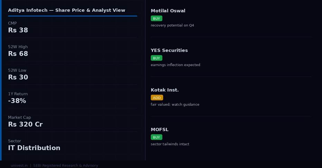
Task: Select the Kotak Inst. analyst heading
Action: pyautogui.click(x=165, y=90)
